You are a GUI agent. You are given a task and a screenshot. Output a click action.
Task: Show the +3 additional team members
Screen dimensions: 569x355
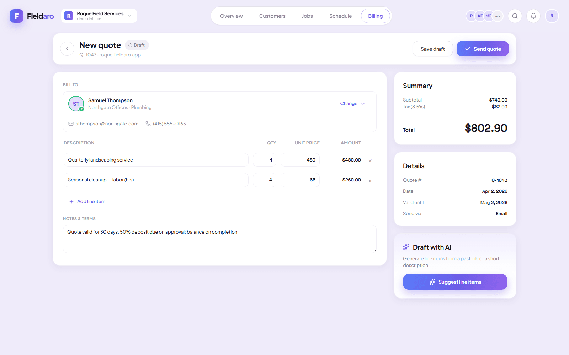coord(498,16)
